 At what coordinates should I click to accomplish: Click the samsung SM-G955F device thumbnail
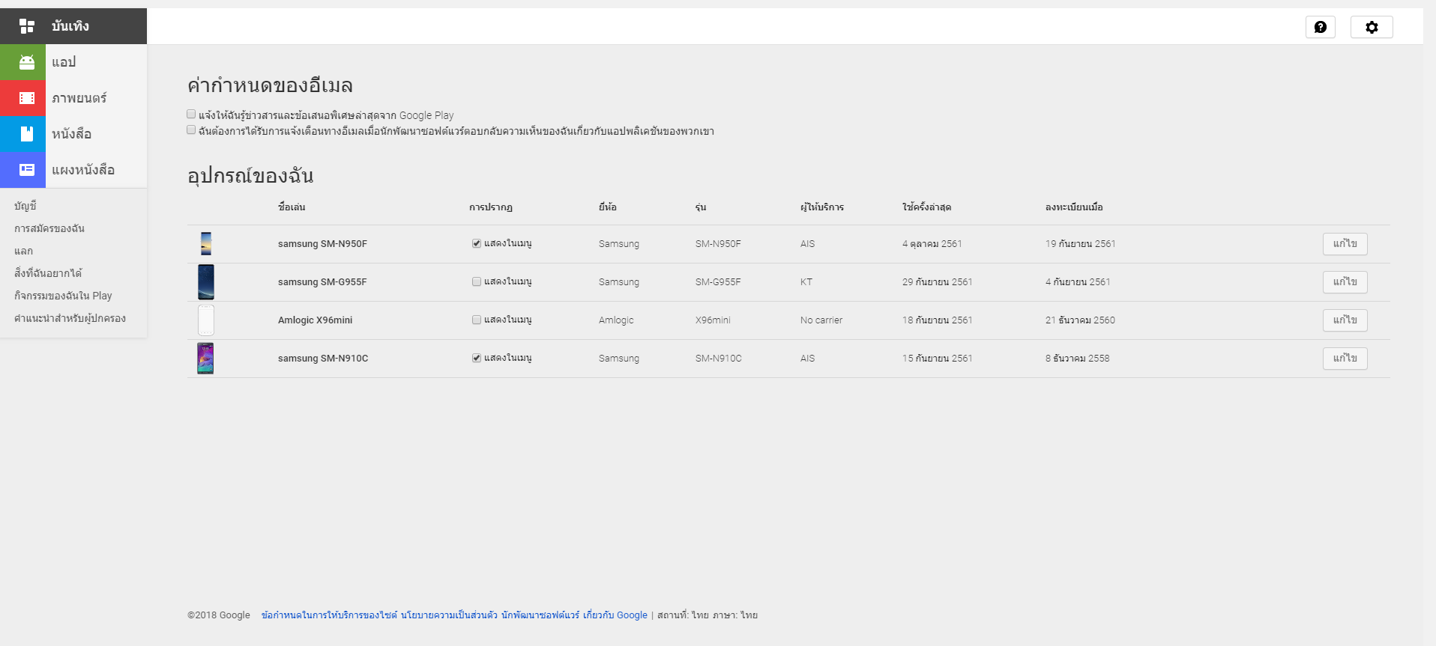206,282
